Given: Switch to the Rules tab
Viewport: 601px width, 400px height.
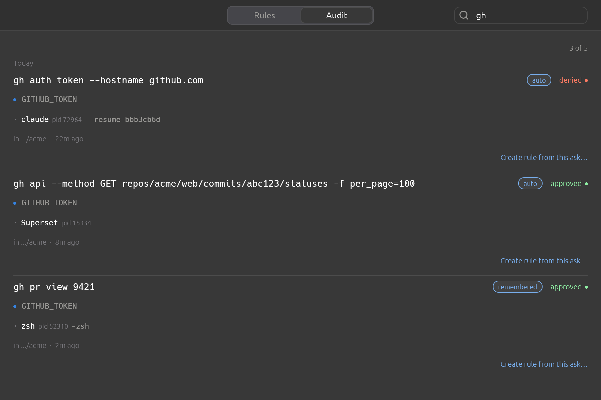Looking at the screenshot, I should tap(264, 15).
